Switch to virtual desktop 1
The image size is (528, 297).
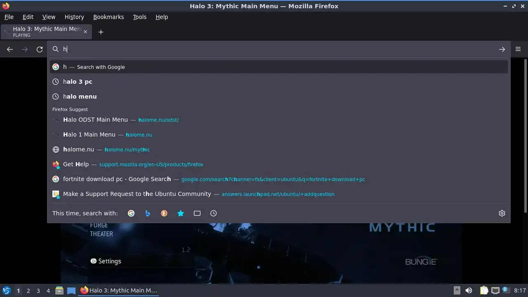pyautogui.click(x=18, y=290)
